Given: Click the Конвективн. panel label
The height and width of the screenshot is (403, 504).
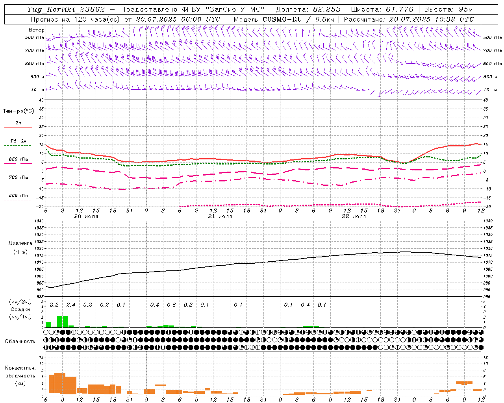Looking at the screenshot, I should (20, 368).
